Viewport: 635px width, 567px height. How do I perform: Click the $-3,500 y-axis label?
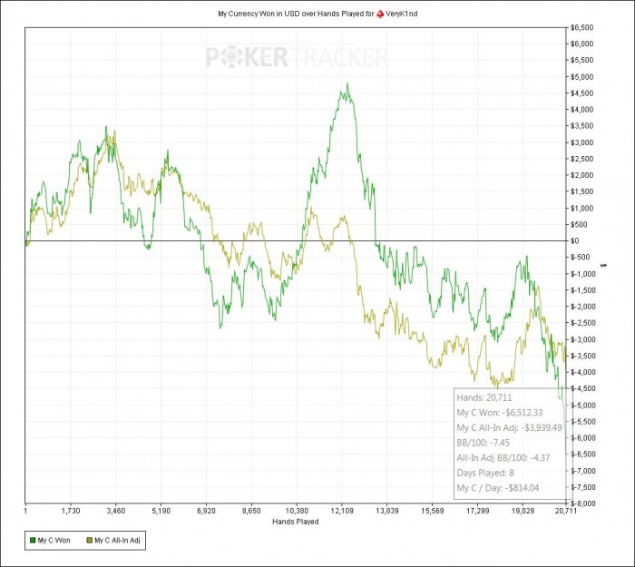(583, 356)
